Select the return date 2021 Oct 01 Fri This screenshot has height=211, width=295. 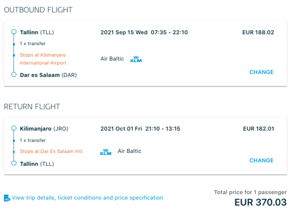pos(121,129)
